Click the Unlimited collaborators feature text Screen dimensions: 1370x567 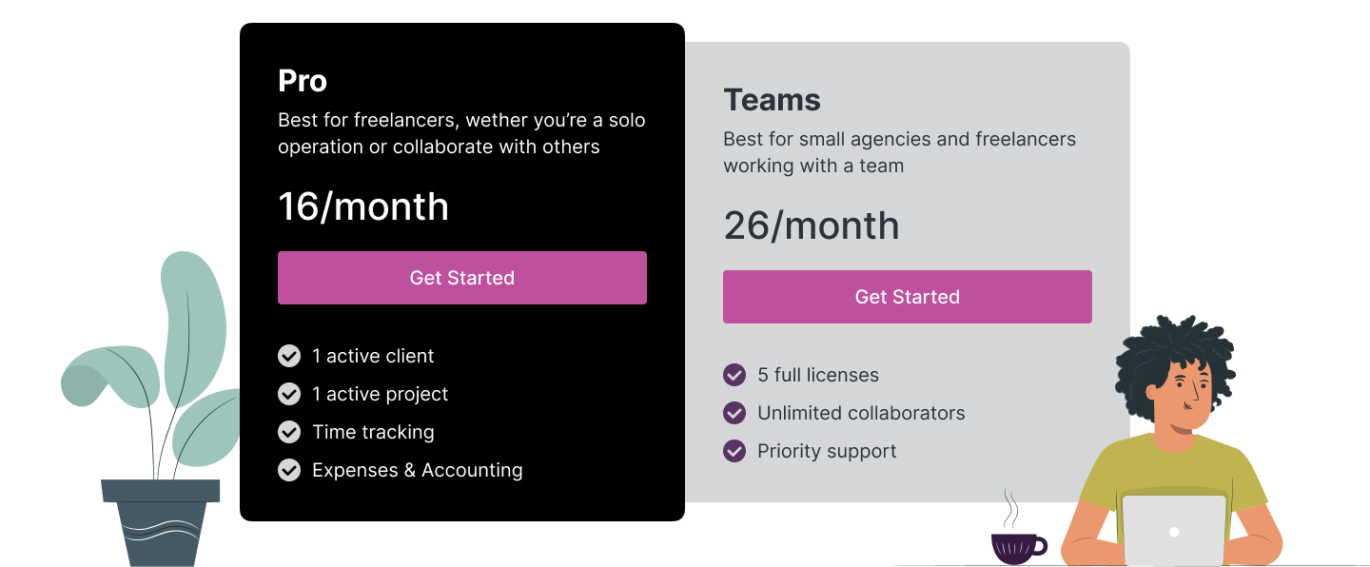pyautogui.click(x=861, y=413)
